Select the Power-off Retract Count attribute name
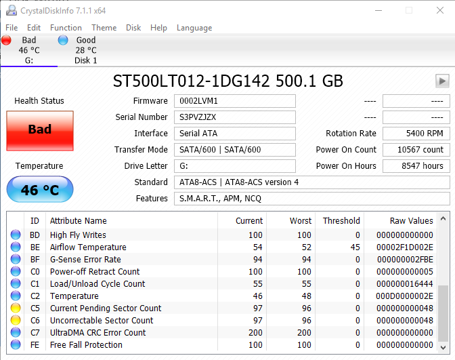The image size is (455, 360). click(95, 271)
